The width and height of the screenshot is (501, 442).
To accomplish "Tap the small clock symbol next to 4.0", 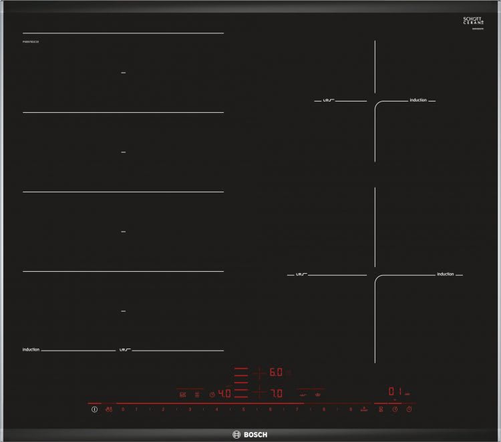I will tap(212, 395).
